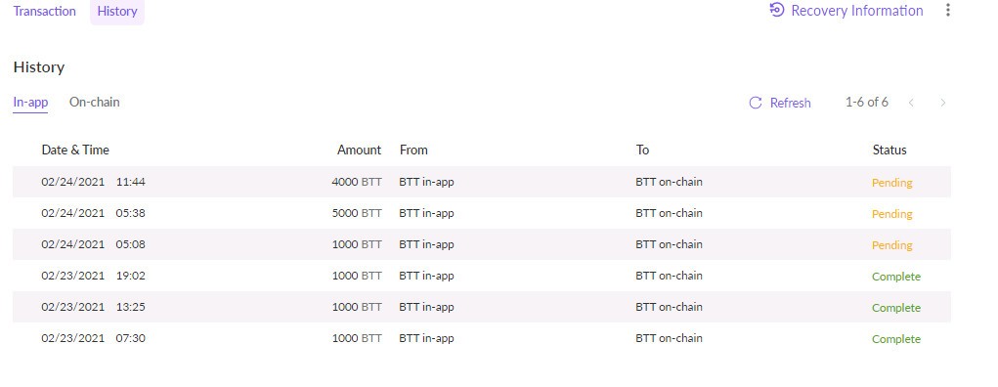This screenshot has height=387, width=998.
Task: Select the 5000 BTT transaction at 05:38
Action: (482, 213)
